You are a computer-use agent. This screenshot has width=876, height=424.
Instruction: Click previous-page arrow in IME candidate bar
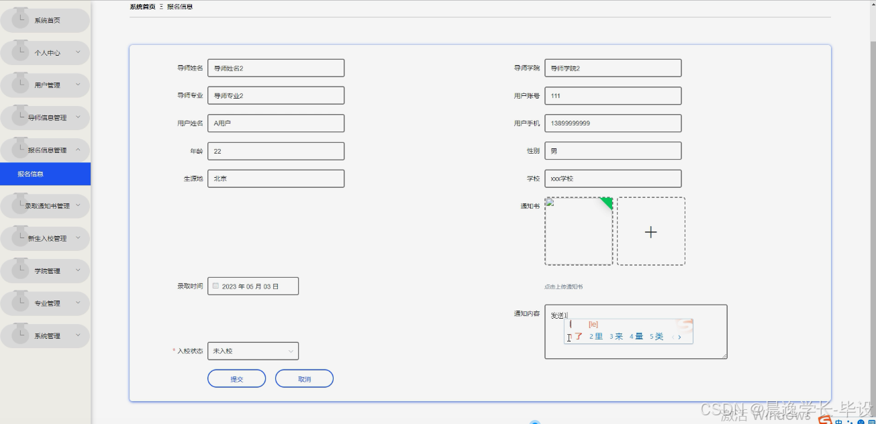(x=673, y=337)
